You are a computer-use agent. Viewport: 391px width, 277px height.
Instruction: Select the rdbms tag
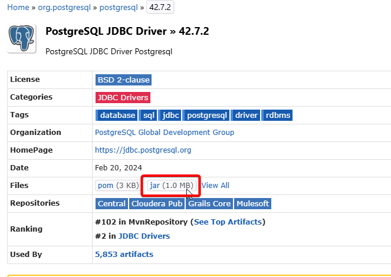(x=277, y=115)
